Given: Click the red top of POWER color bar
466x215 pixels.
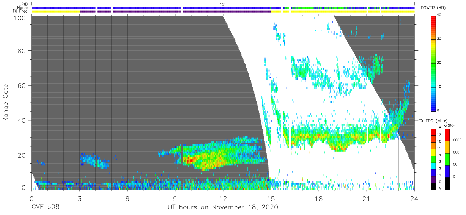Looking at the screenshot, I should (433, 21).
